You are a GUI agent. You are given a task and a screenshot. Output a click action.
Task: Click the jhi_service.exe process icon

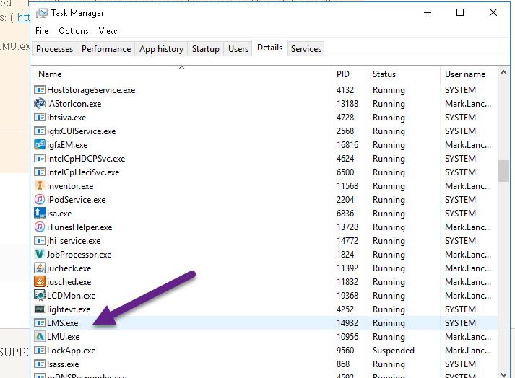click(40, 241)
